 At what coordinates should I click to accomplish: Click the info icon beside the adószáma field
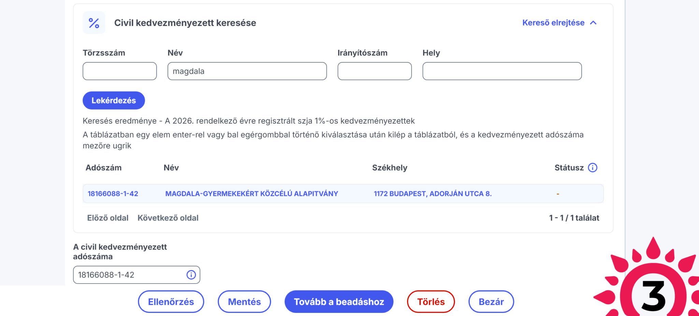tap(190, 275)
